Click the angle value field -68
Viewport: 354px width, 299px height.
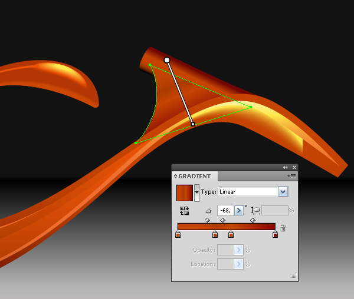(225, 211)
